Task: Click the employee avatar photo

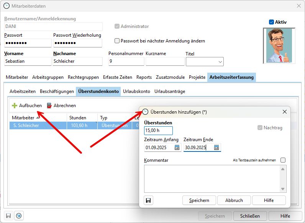Action: click(x=279, y=45)
